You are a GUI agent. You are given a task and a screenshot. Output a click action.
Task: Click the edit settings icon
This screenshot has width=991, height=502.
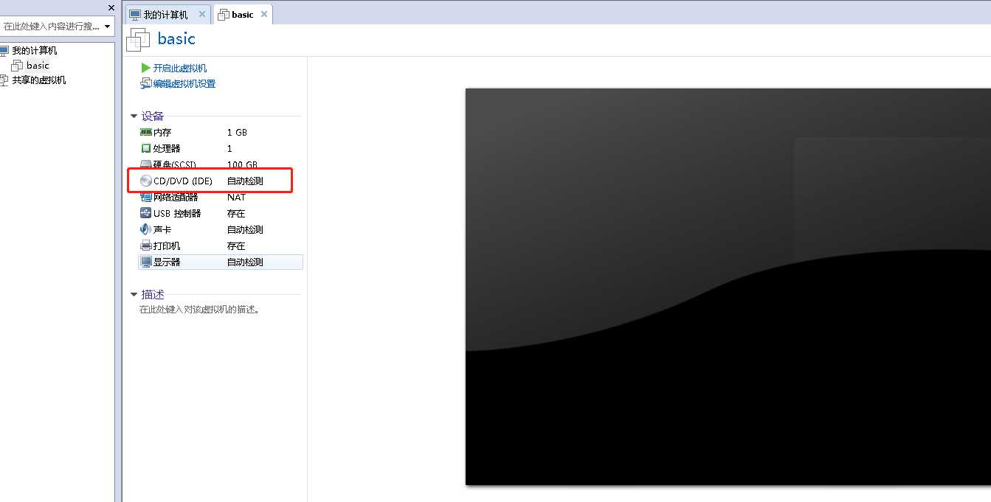pyautogui.click(x=145, y=84)
